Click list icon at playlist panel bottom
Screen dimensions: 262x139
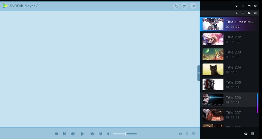point(253,134)
